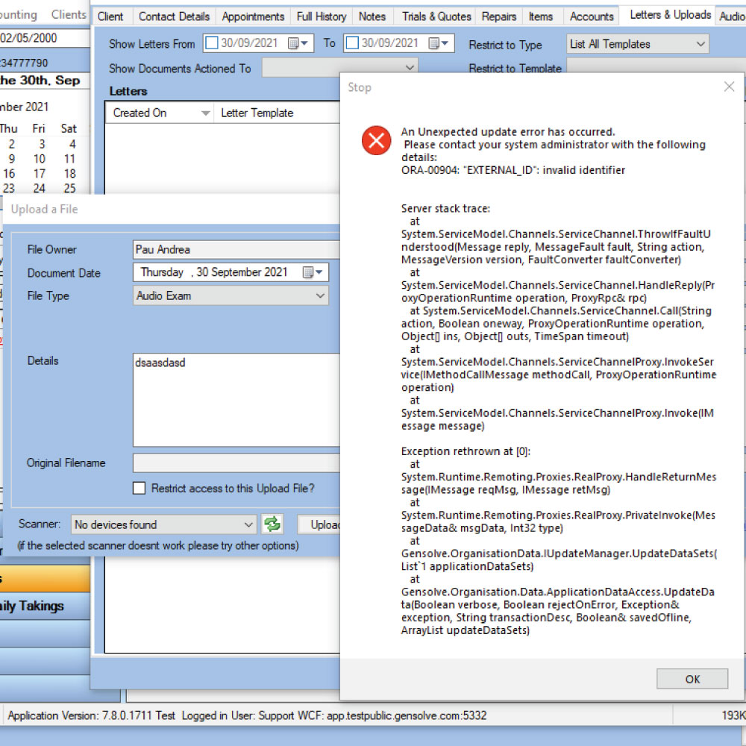Click the Original Filename field
The image size is (746, 746).
pos(236,463)
